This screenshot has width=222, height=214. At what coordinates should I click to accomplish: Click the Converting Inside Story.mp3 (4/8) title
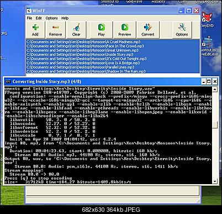(x=47, y=81)
